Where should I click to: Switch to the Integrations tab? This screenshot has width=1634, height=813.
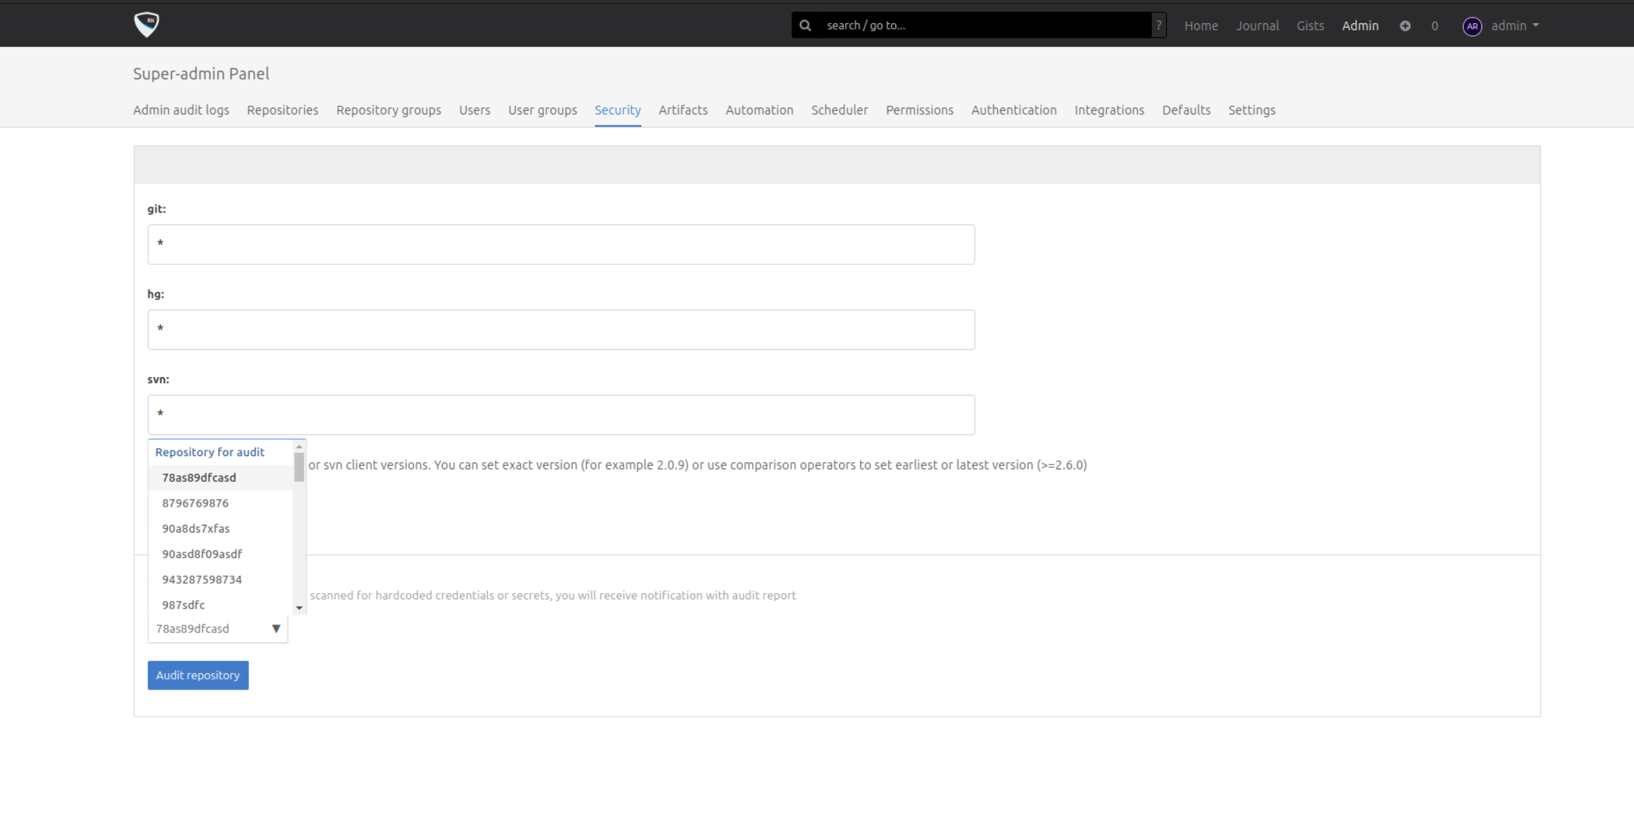click(x=1110, y=110)
